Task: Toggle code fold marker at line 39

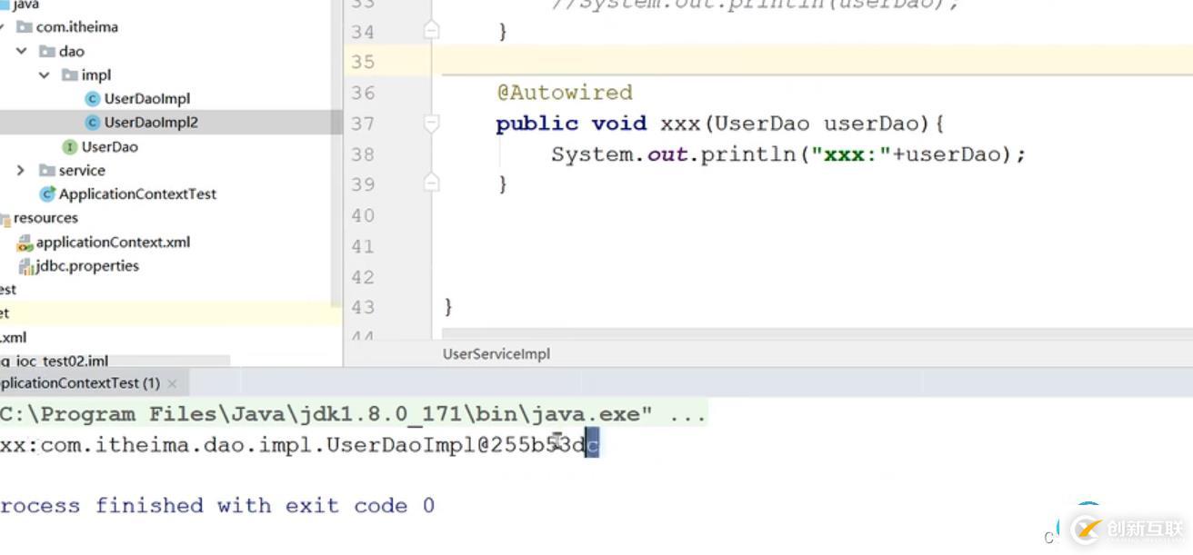Action: pyautogui.click(x=432, y=183)
